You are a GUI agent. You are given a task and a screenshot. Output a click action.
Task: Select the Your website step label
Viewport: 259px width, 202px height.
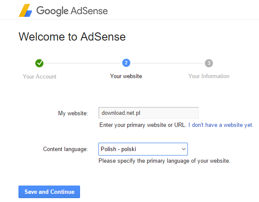click(x=126, y=76)
